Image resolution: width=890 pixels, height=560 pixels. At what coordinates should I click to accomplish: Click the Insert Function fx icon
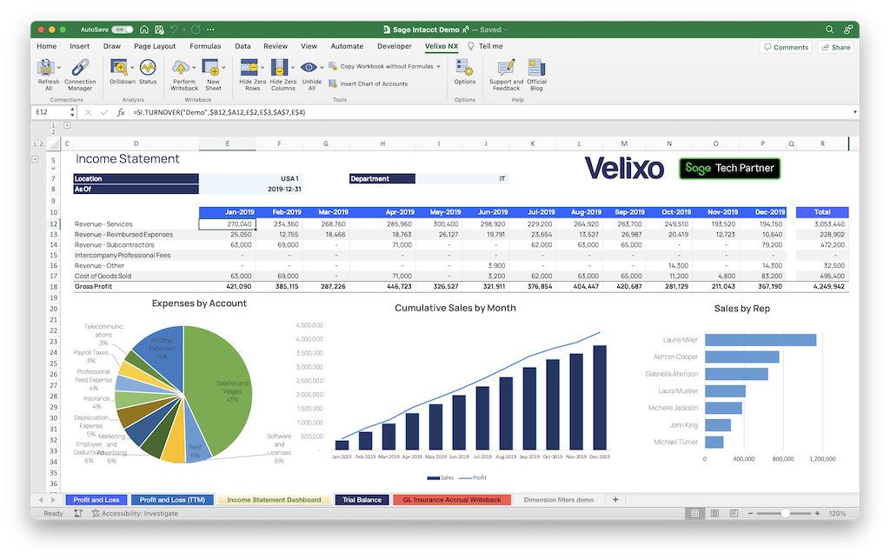pos(121,112)
